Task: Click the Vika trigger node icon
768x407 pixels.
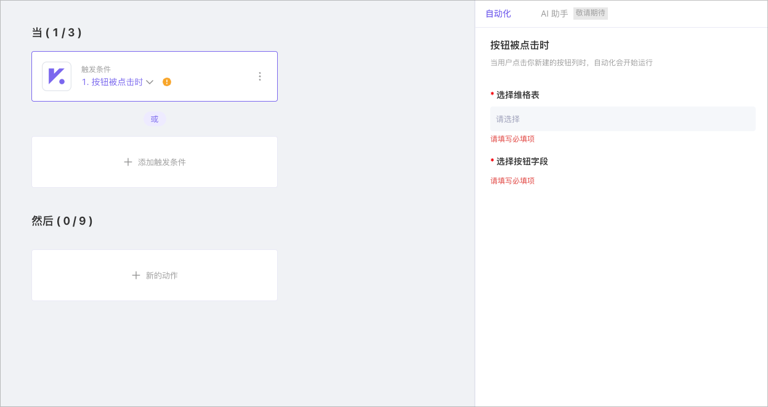Action: click(x=56, y=76)
